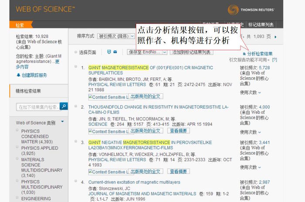This screenshot has width=305, height=202.
Task: Click the 检索结果: 10,928 text
Action: pyautogui.click(x=32, y=36)
